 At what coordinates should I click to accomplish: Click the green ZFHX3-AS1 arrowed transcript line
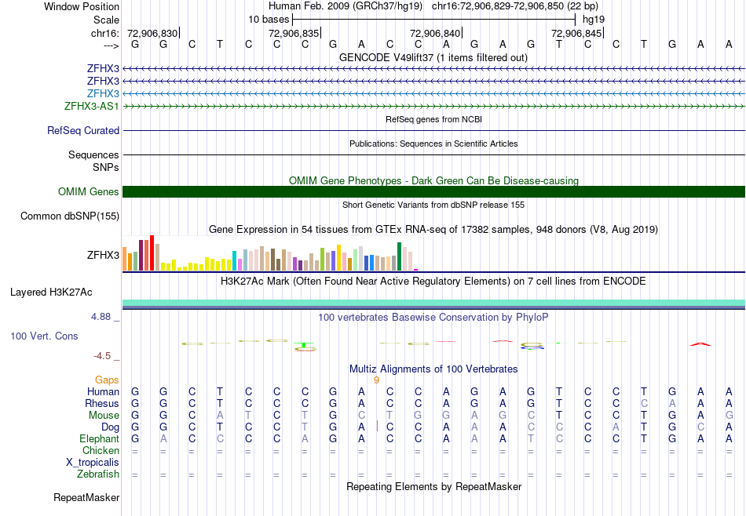(x=434, y=107)
